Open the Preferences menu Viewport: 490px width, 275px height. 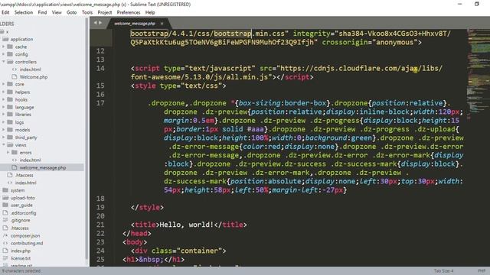click(x=129, y=12)
